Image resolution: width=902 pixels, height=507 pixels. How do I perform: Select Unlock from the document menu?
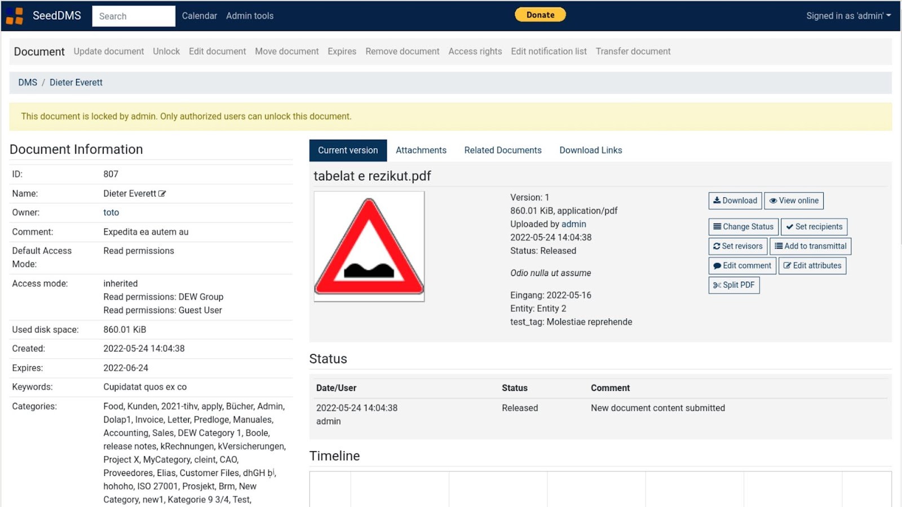click(x=166, y=51)
